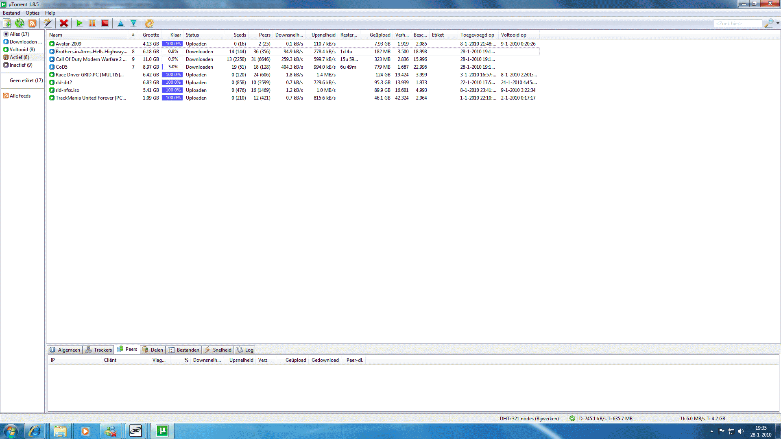
Task: Select the Avatar-2009 torrent
Action: [x=293, y=44]
